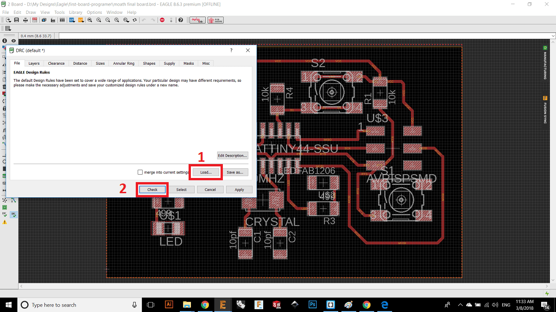This screenshot has width=556, height=312.
Task: Save the board with the floppy icon
Action: point(16,20)
